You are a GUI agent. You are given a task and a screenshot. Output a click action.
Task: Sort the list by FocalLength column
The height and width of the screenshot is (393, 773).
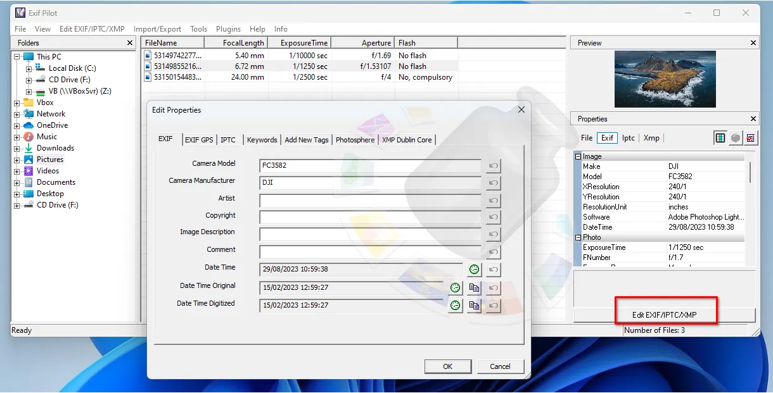click(x=235, y=43)
